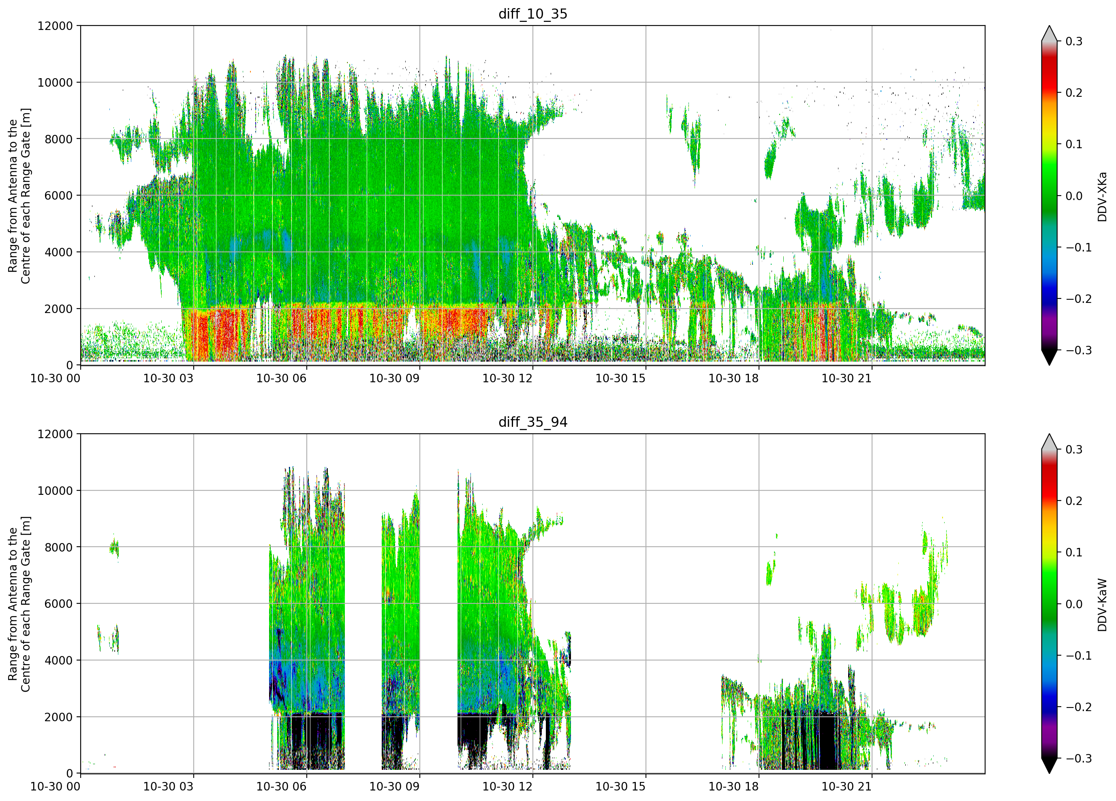Click the bottom plot y-axis range label
Screen dimensions: 1116x801
pyautogui.click(x=19, y=604)
